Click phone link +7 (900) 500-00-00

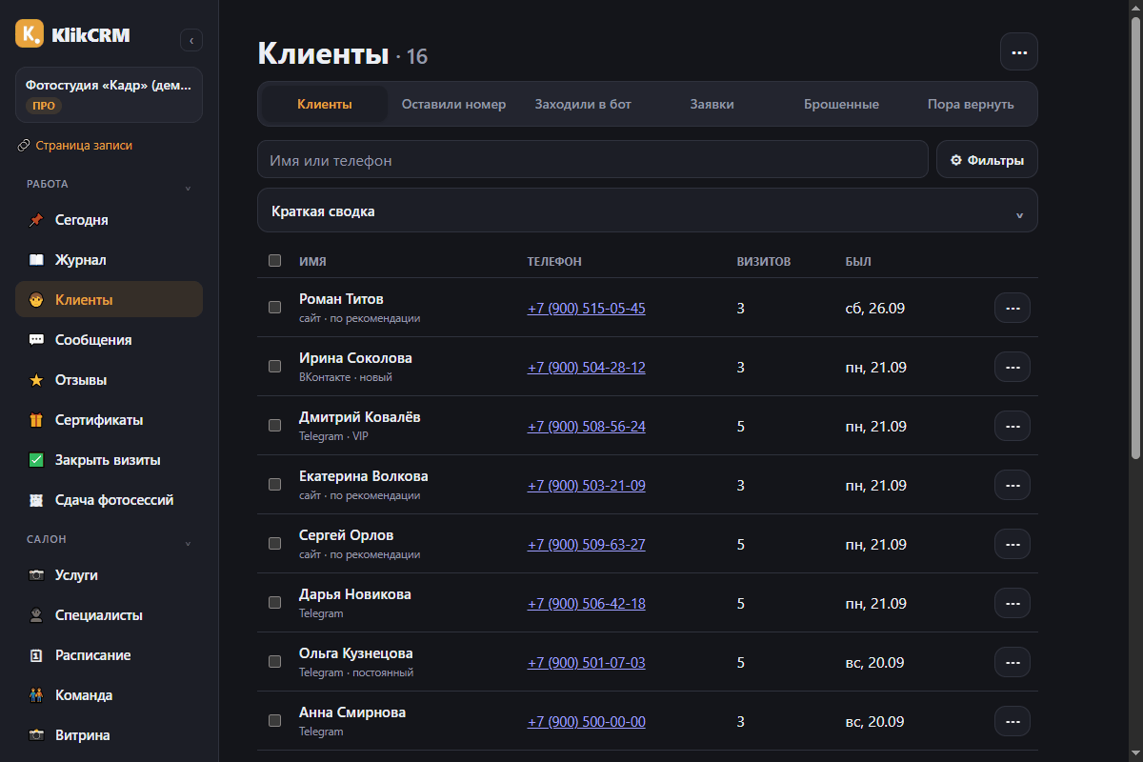click(587, 722)
